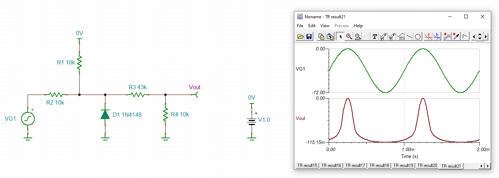
Task: Click the zoom 100% magnifier icon
Action: 357,37
